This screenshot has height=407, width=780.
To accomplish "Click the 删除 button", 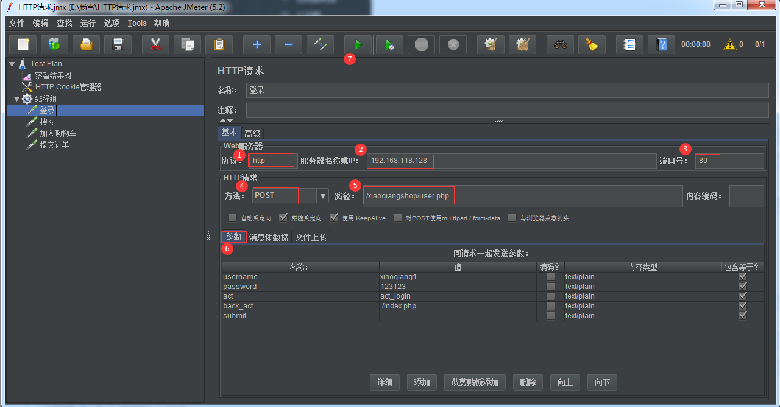I will 528,382.
